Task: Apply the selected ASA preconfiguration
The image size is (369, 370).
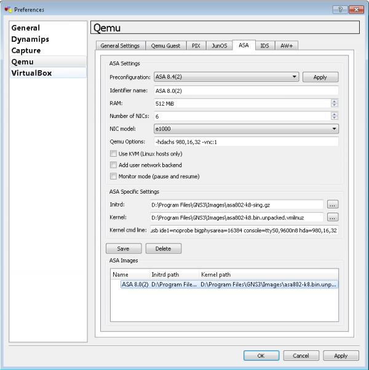Action: click(x=320, y=77)
